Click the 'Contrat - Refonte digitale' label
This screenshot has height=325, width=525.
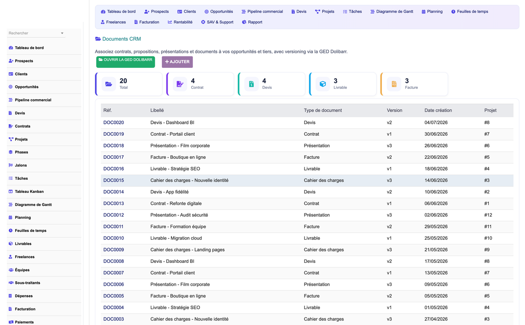click(x=177, y=203)
